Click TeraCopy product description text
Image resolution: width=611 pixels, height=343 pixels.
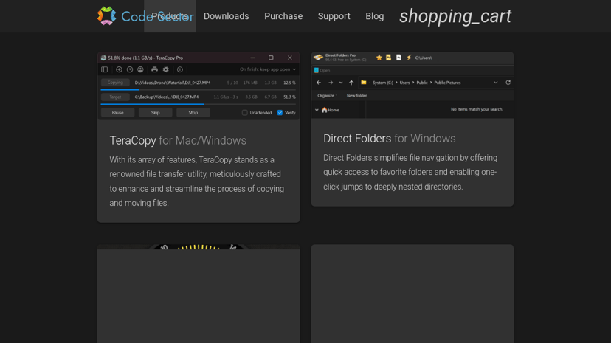(197, 181)
